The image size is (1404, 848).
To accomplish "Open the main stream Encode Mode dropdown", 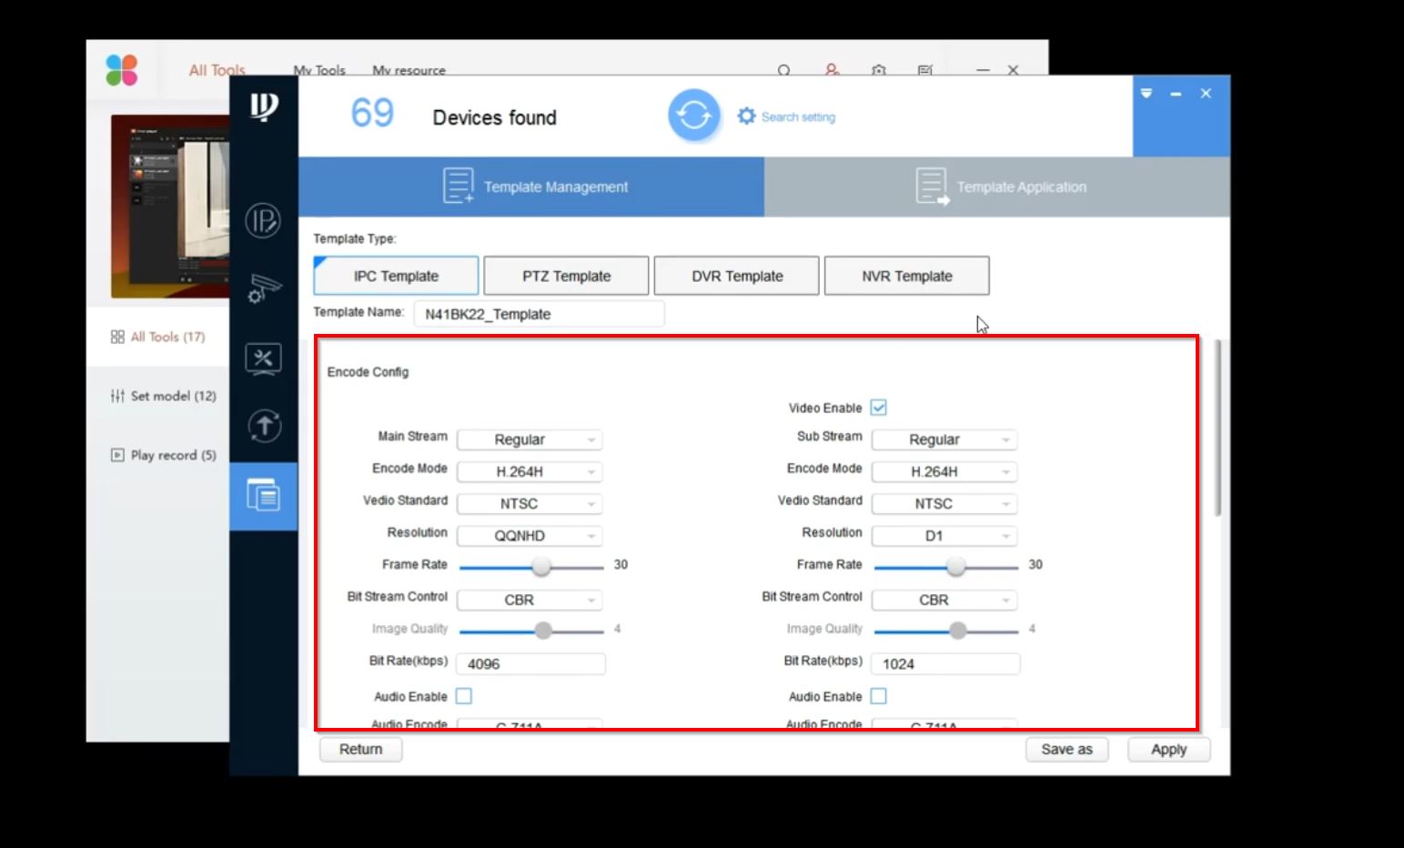I will pyautogui.click(x=530, y=471).
